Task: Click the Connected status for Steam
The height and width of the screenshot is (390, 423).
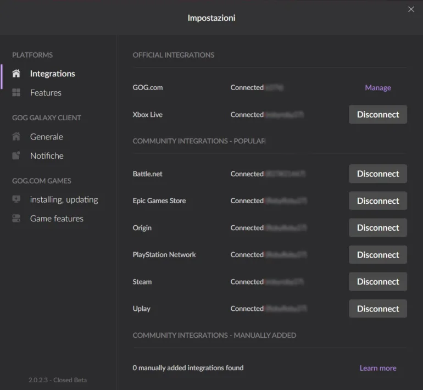Action: click(247, 282)
